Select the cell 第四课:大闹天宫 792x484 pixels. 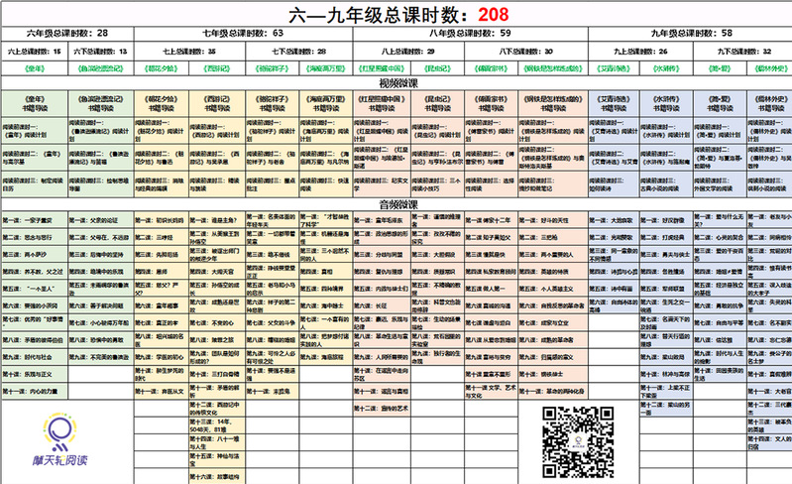217,272
